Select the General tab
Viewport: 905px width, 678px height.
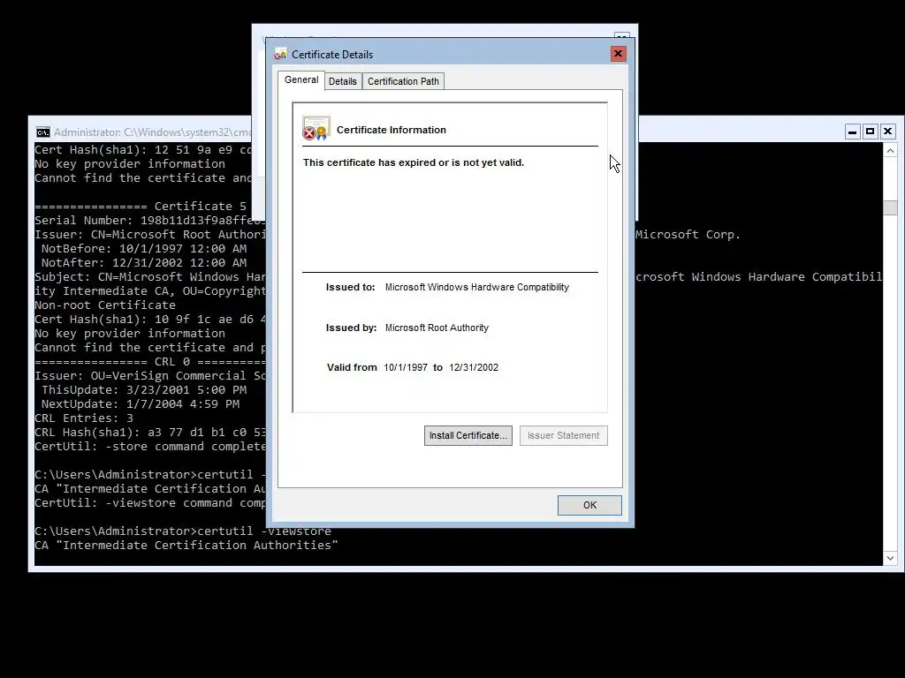(301, 80)
